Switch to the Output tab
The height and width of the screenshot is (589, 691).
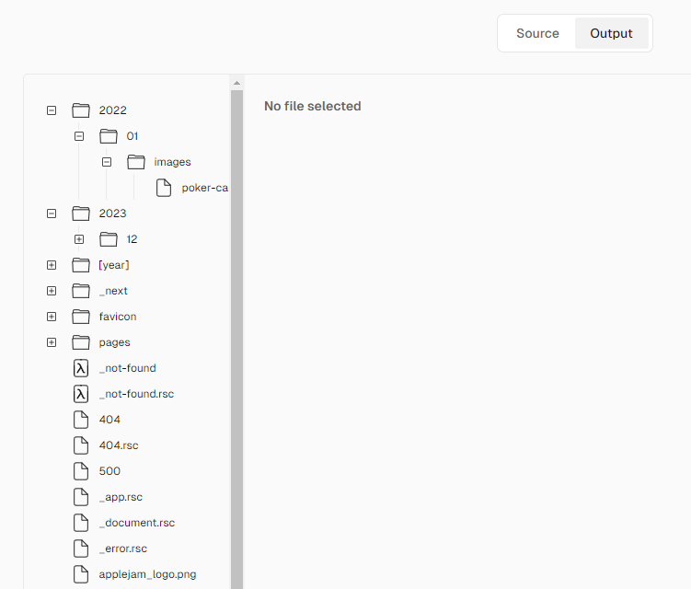point(611,33)
